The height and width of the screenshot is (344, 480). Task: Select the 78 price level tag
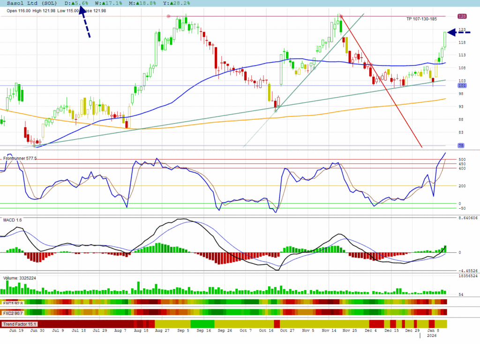tap(461, 146)
